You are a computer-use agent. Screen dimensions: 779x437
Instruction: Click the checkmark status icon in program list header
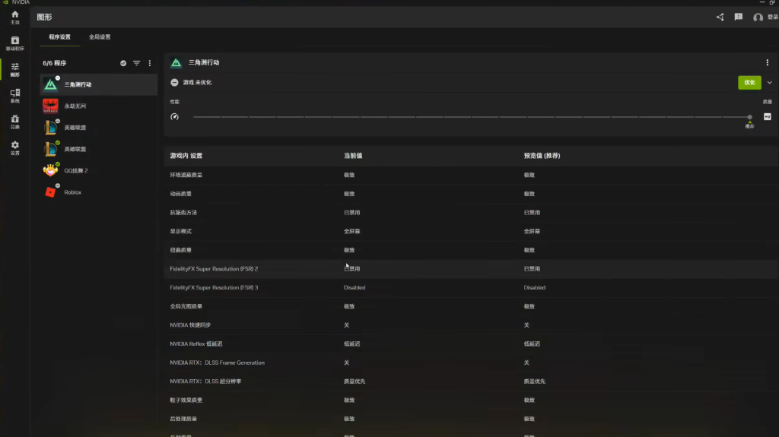point(123,63)
